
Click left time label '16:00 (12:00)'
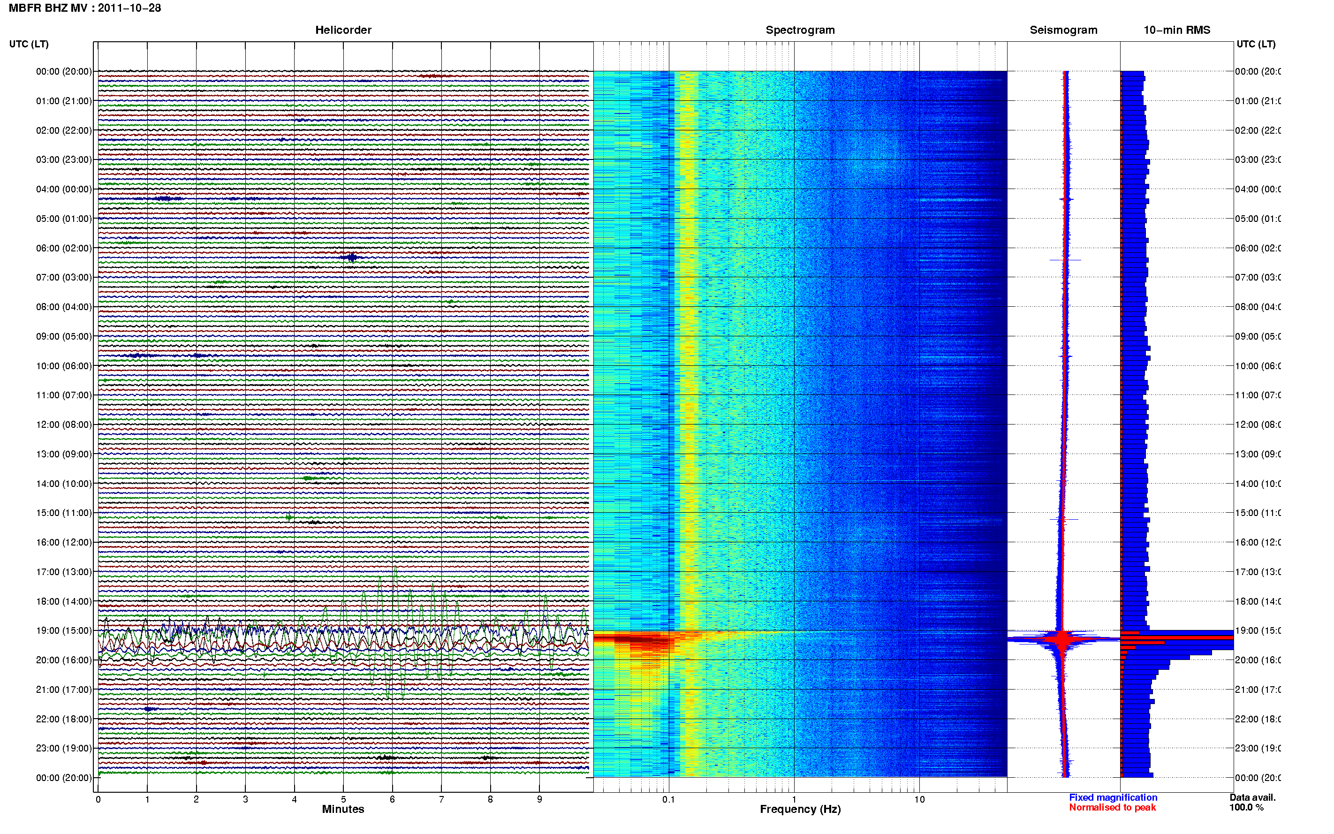(x=64, y=542)
